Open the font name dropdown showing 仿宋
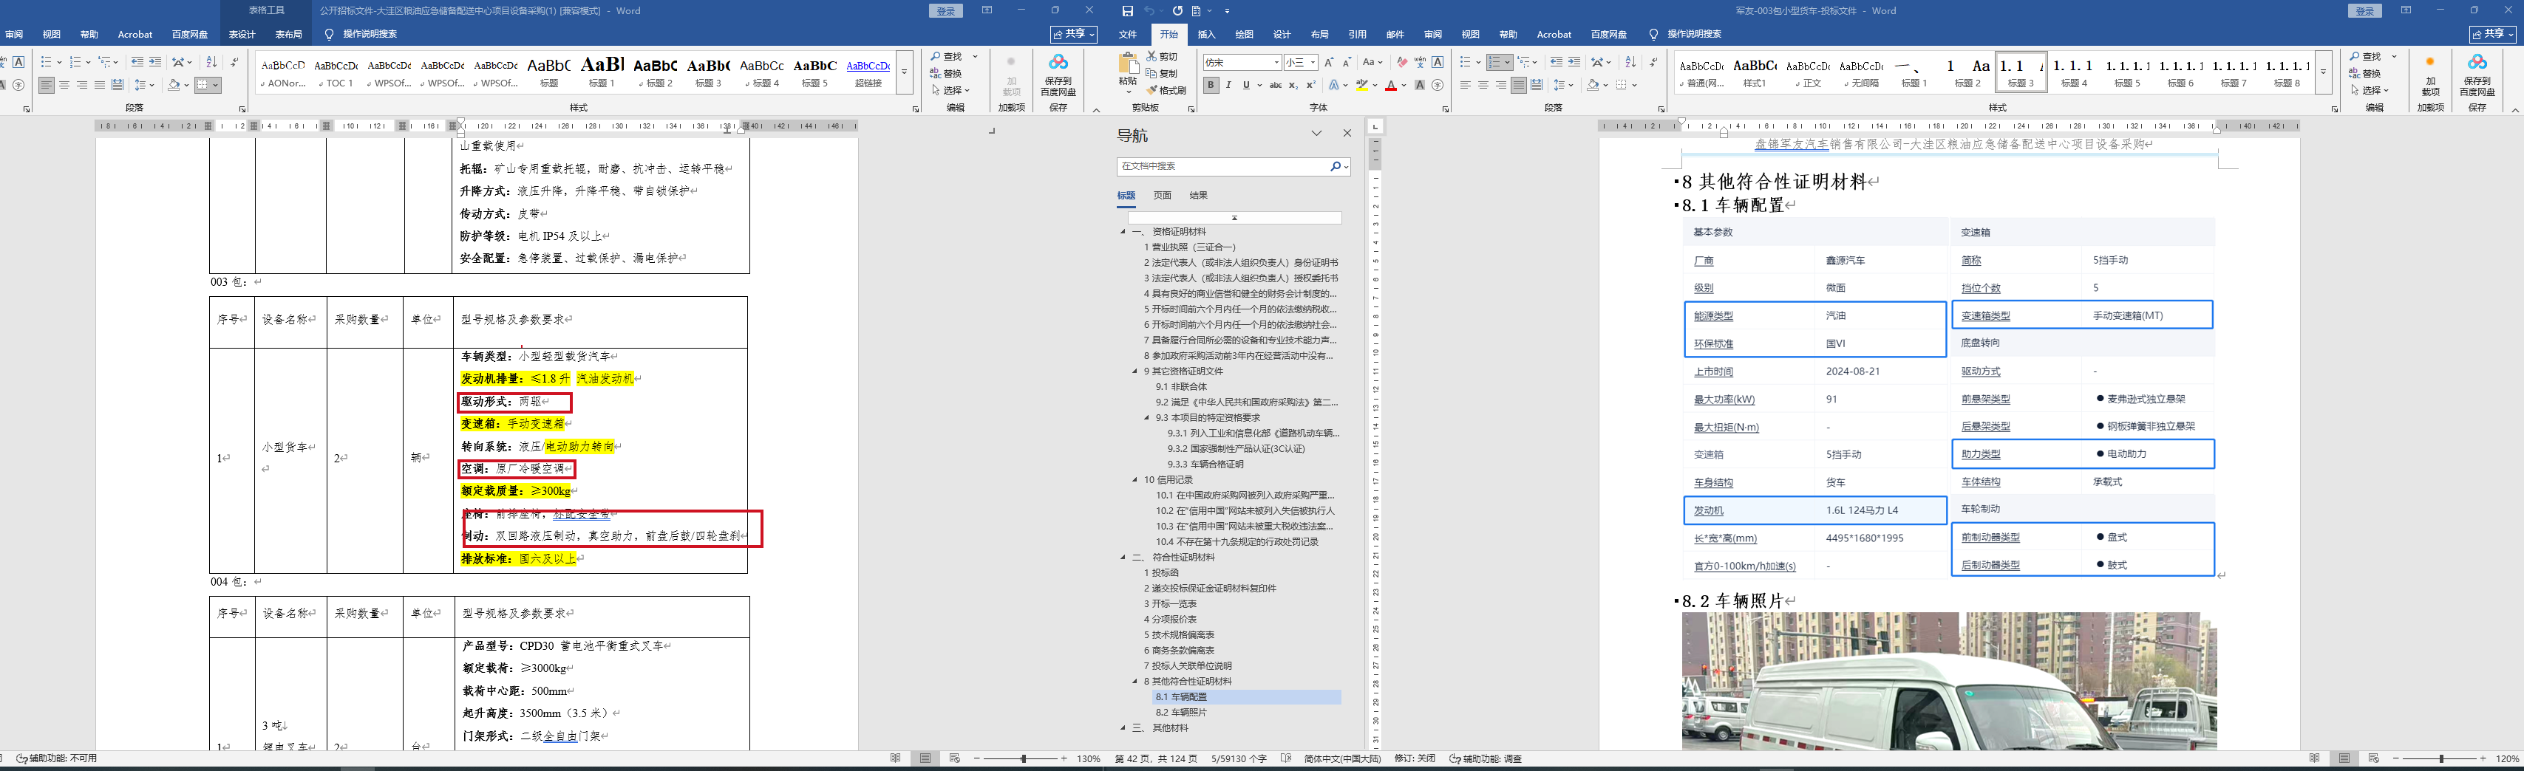Image resolution: width=2524 pixels, height=771 pixels. point(1276,63)
